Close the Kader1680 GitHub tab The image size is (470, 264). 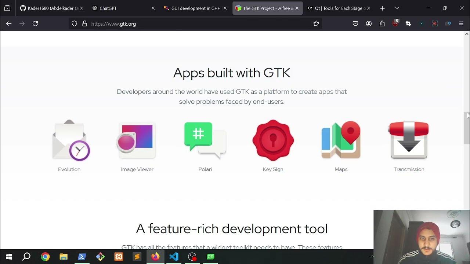pyautogui.click(x=81, y=8)
